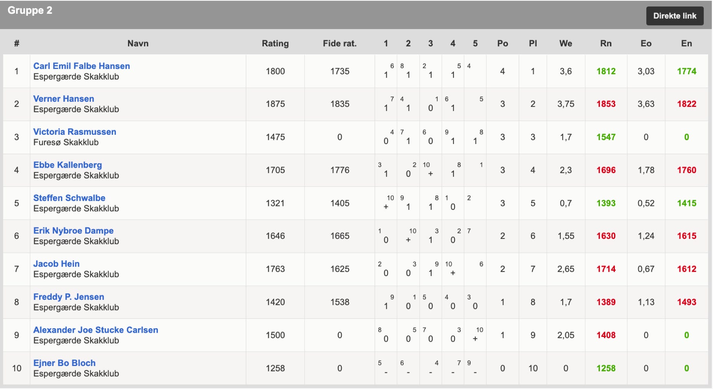Select Alexander Joe Stucke Carlsen link
The image size is (713, 389).
[x=95, y=330]
